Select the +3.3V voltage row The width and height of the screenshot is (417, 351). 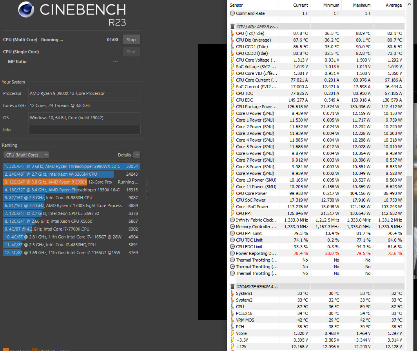[317, 340]
